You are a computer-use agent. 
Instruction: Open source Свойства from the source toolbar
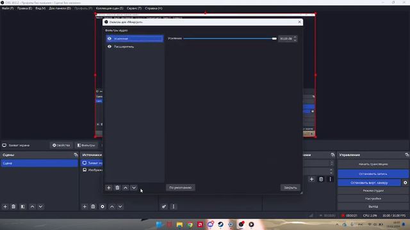click(x=61, y=145)
